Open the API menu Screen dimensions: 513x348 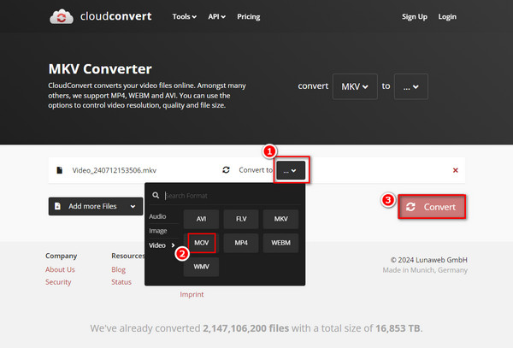216,17
